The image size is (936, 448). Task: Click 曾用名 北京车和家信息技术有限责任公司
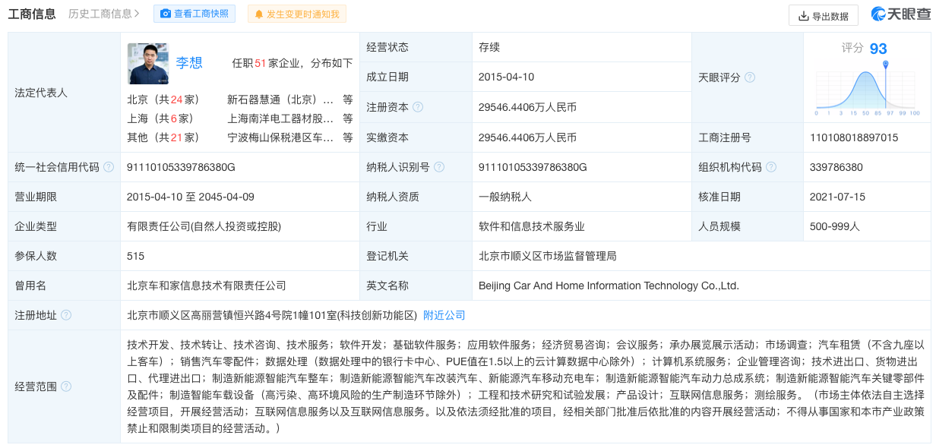[x=207, y=286]
